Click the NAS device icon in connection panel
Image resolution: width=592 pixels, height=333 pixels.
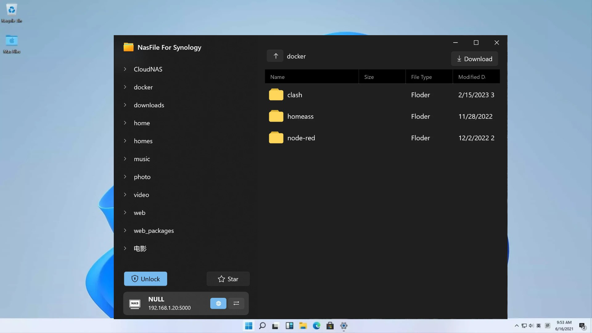tap(135, 303)
